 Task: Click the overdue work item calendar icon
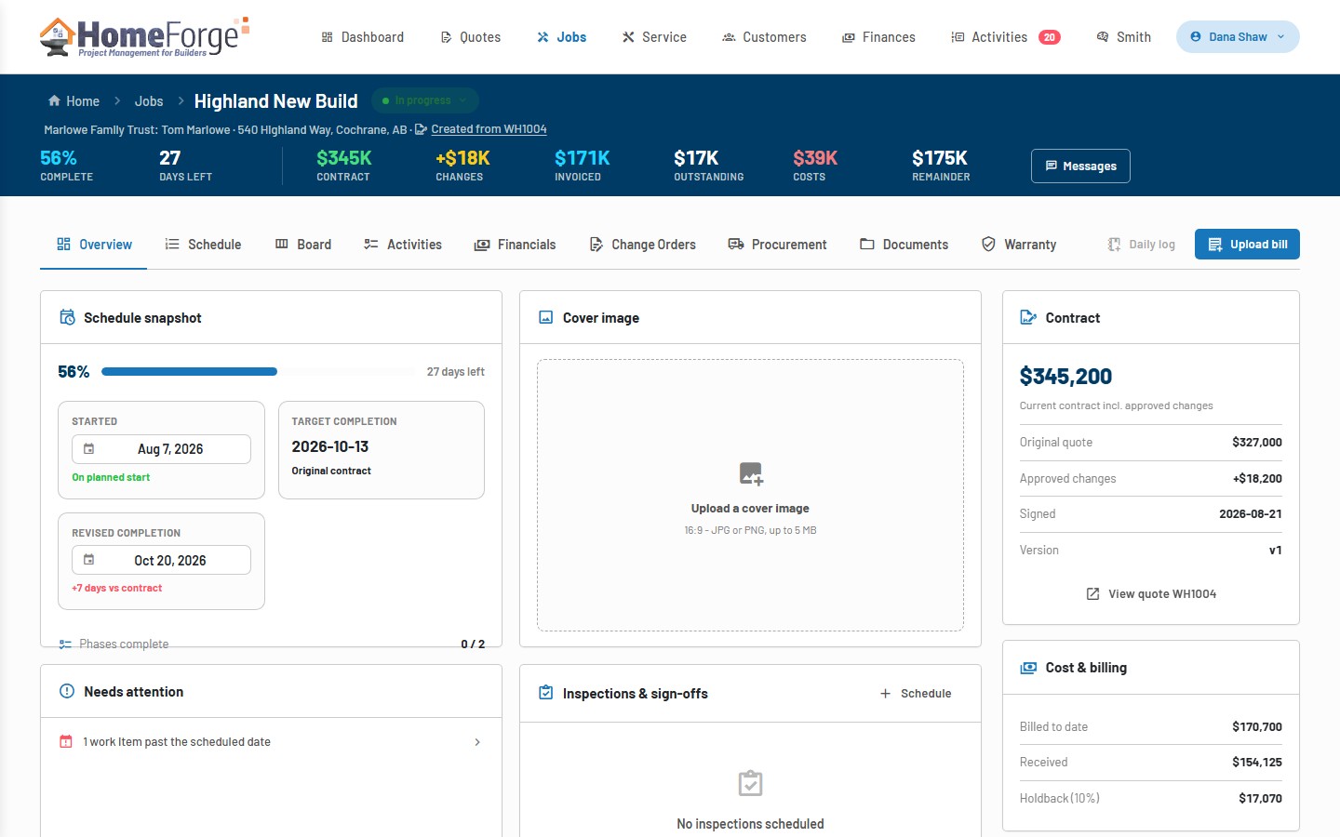[x=66, y=741]
